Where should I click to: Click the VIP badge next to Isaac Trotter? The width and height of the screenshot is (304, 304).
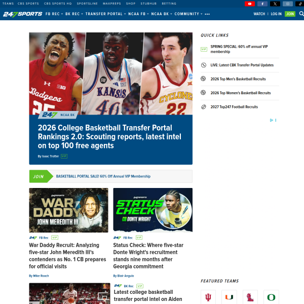click(64, 156)
